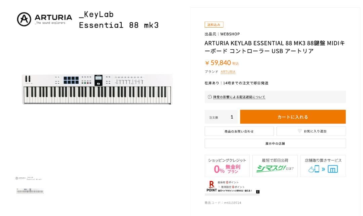Screen dimensions: 363x216
Task: Click the red Rakuten R POINT icon
Action: click(x=211, y=184)
